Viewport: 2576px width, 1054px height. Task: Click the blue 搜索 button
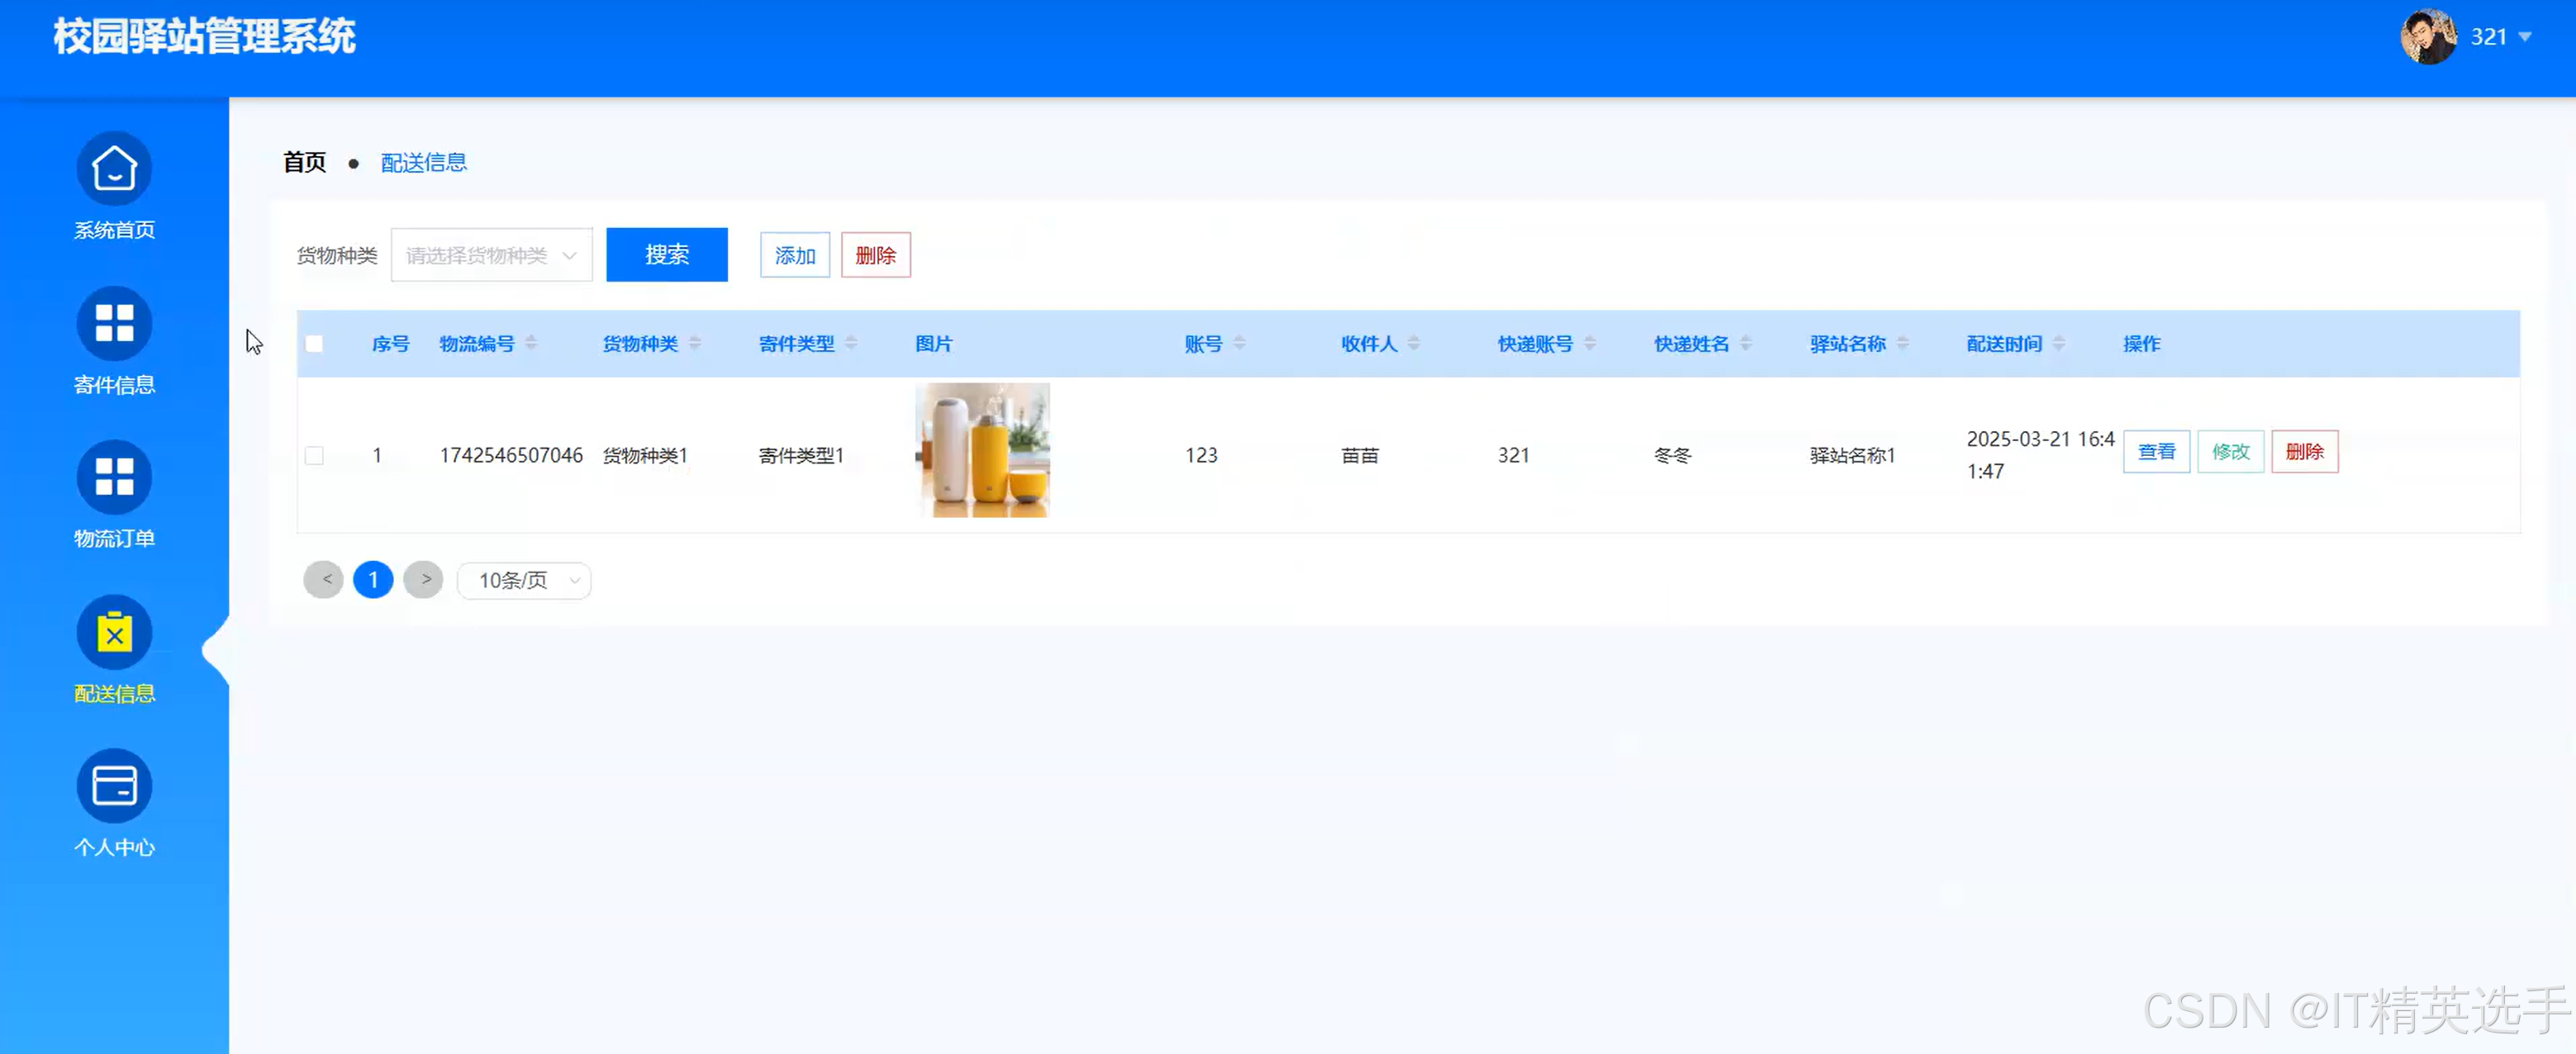(x=667, y=255)
